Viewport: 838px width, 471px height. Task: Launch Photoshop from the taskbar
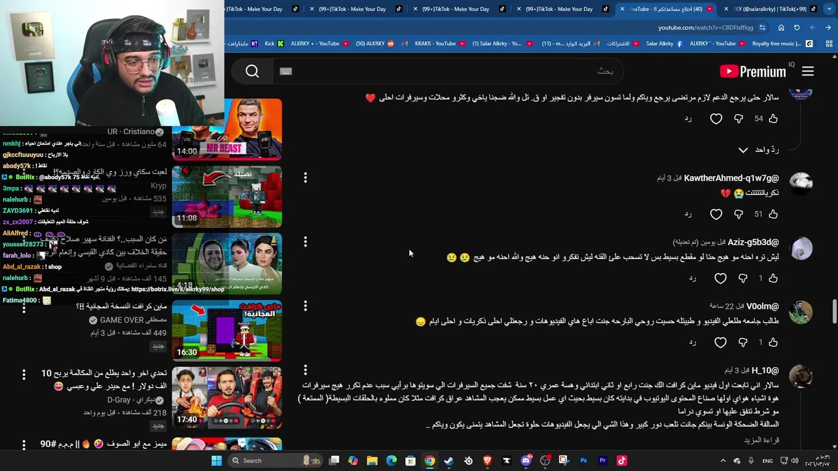coord(583,461)
